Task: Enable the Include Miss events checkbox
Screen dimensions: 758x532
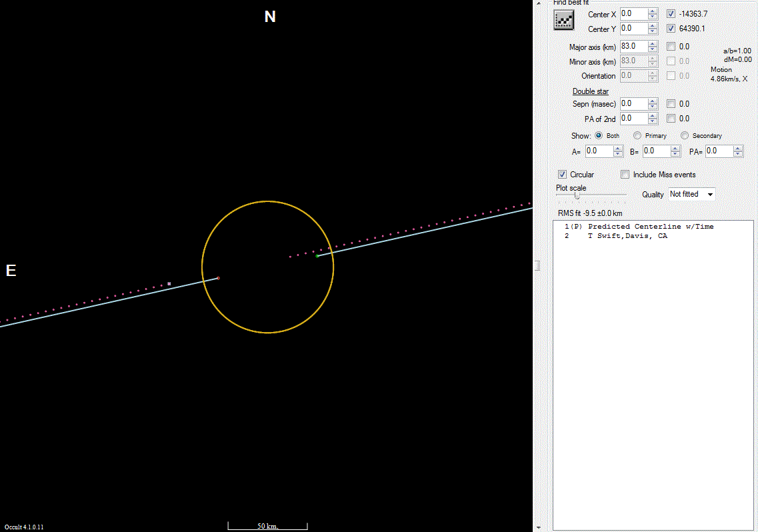Action: tap(625, 174)
